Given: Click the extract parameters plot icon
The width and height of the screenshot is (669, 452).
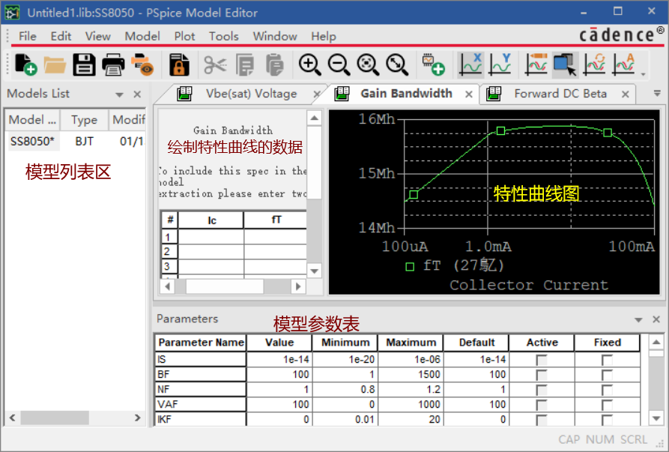Looking at the screenshot, I should 624,65.
